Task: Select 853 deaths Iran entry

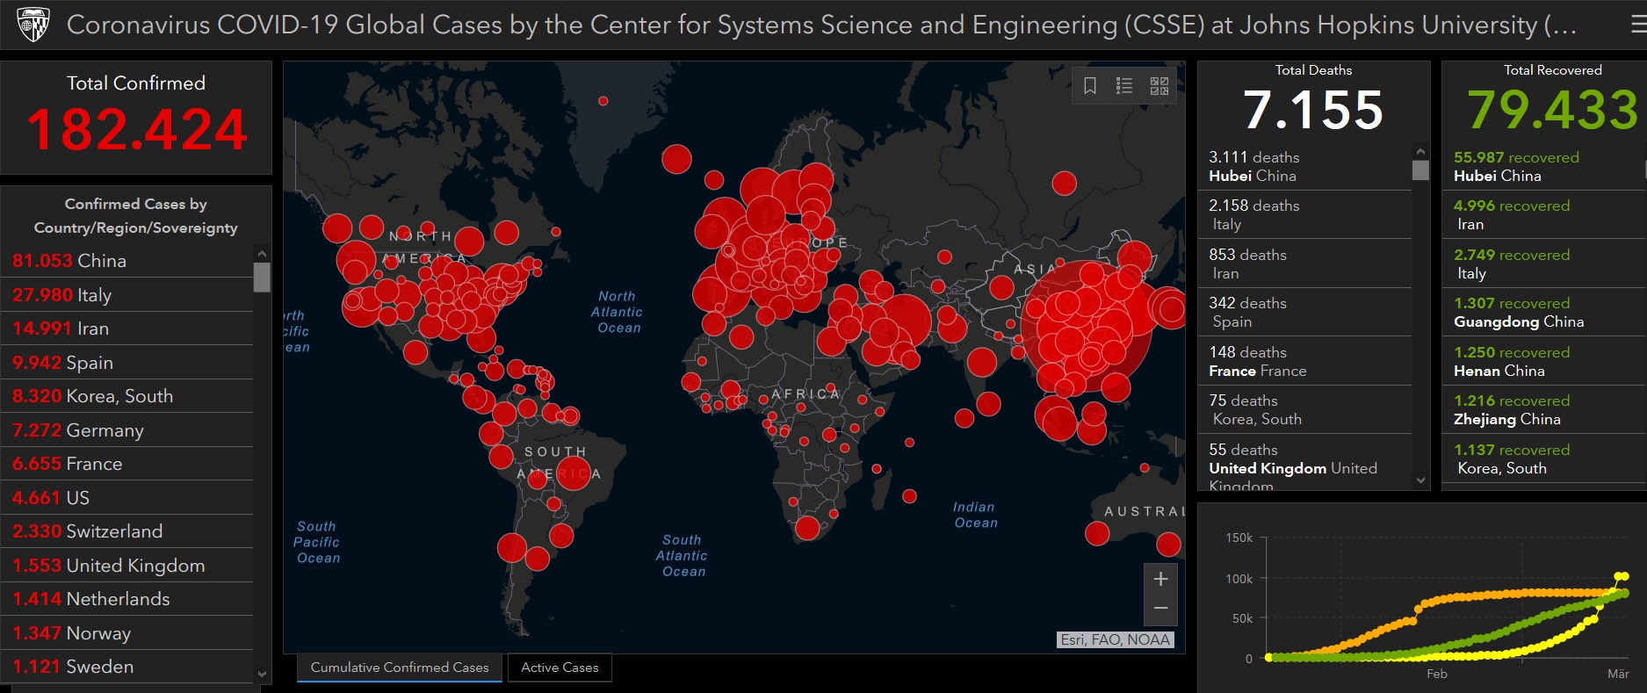Action: click(x=1305, y=263)
